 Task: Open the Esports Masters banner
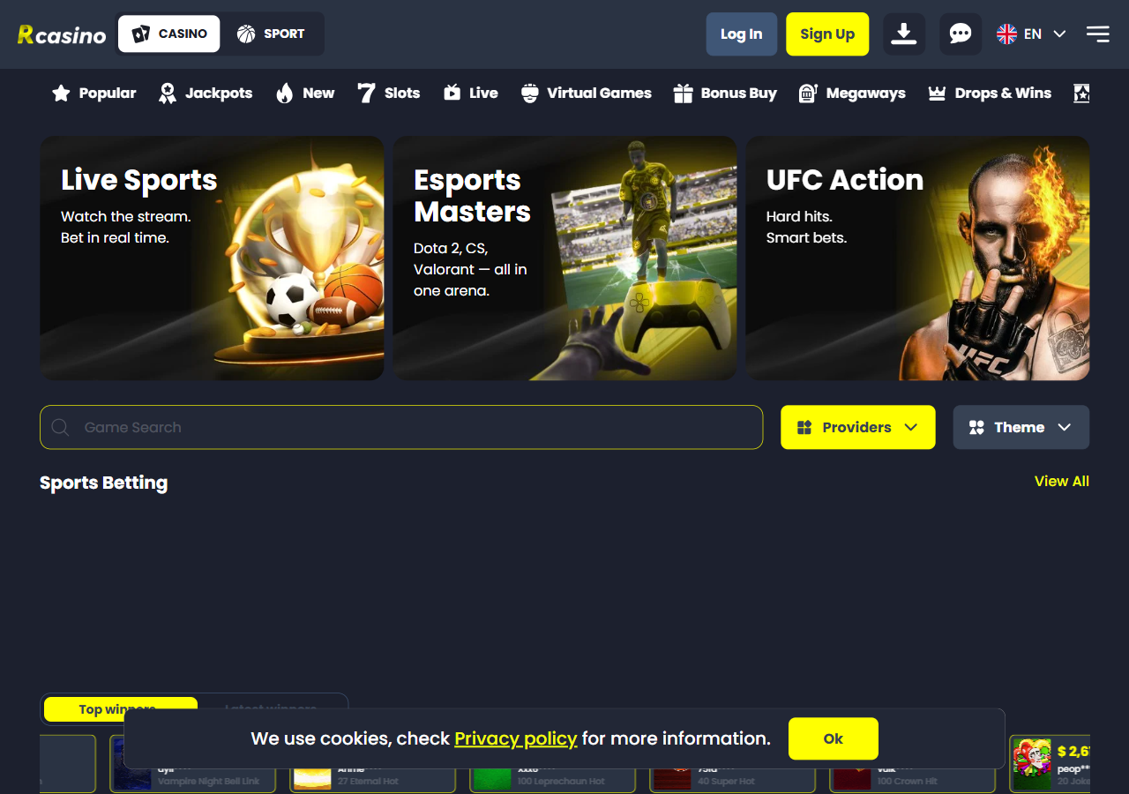564,258
